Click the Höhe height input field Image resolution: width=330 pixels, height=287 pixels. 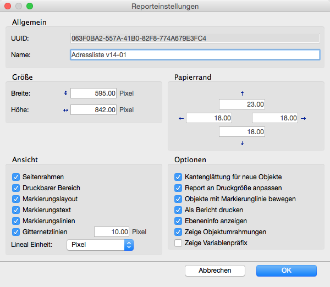94,110
